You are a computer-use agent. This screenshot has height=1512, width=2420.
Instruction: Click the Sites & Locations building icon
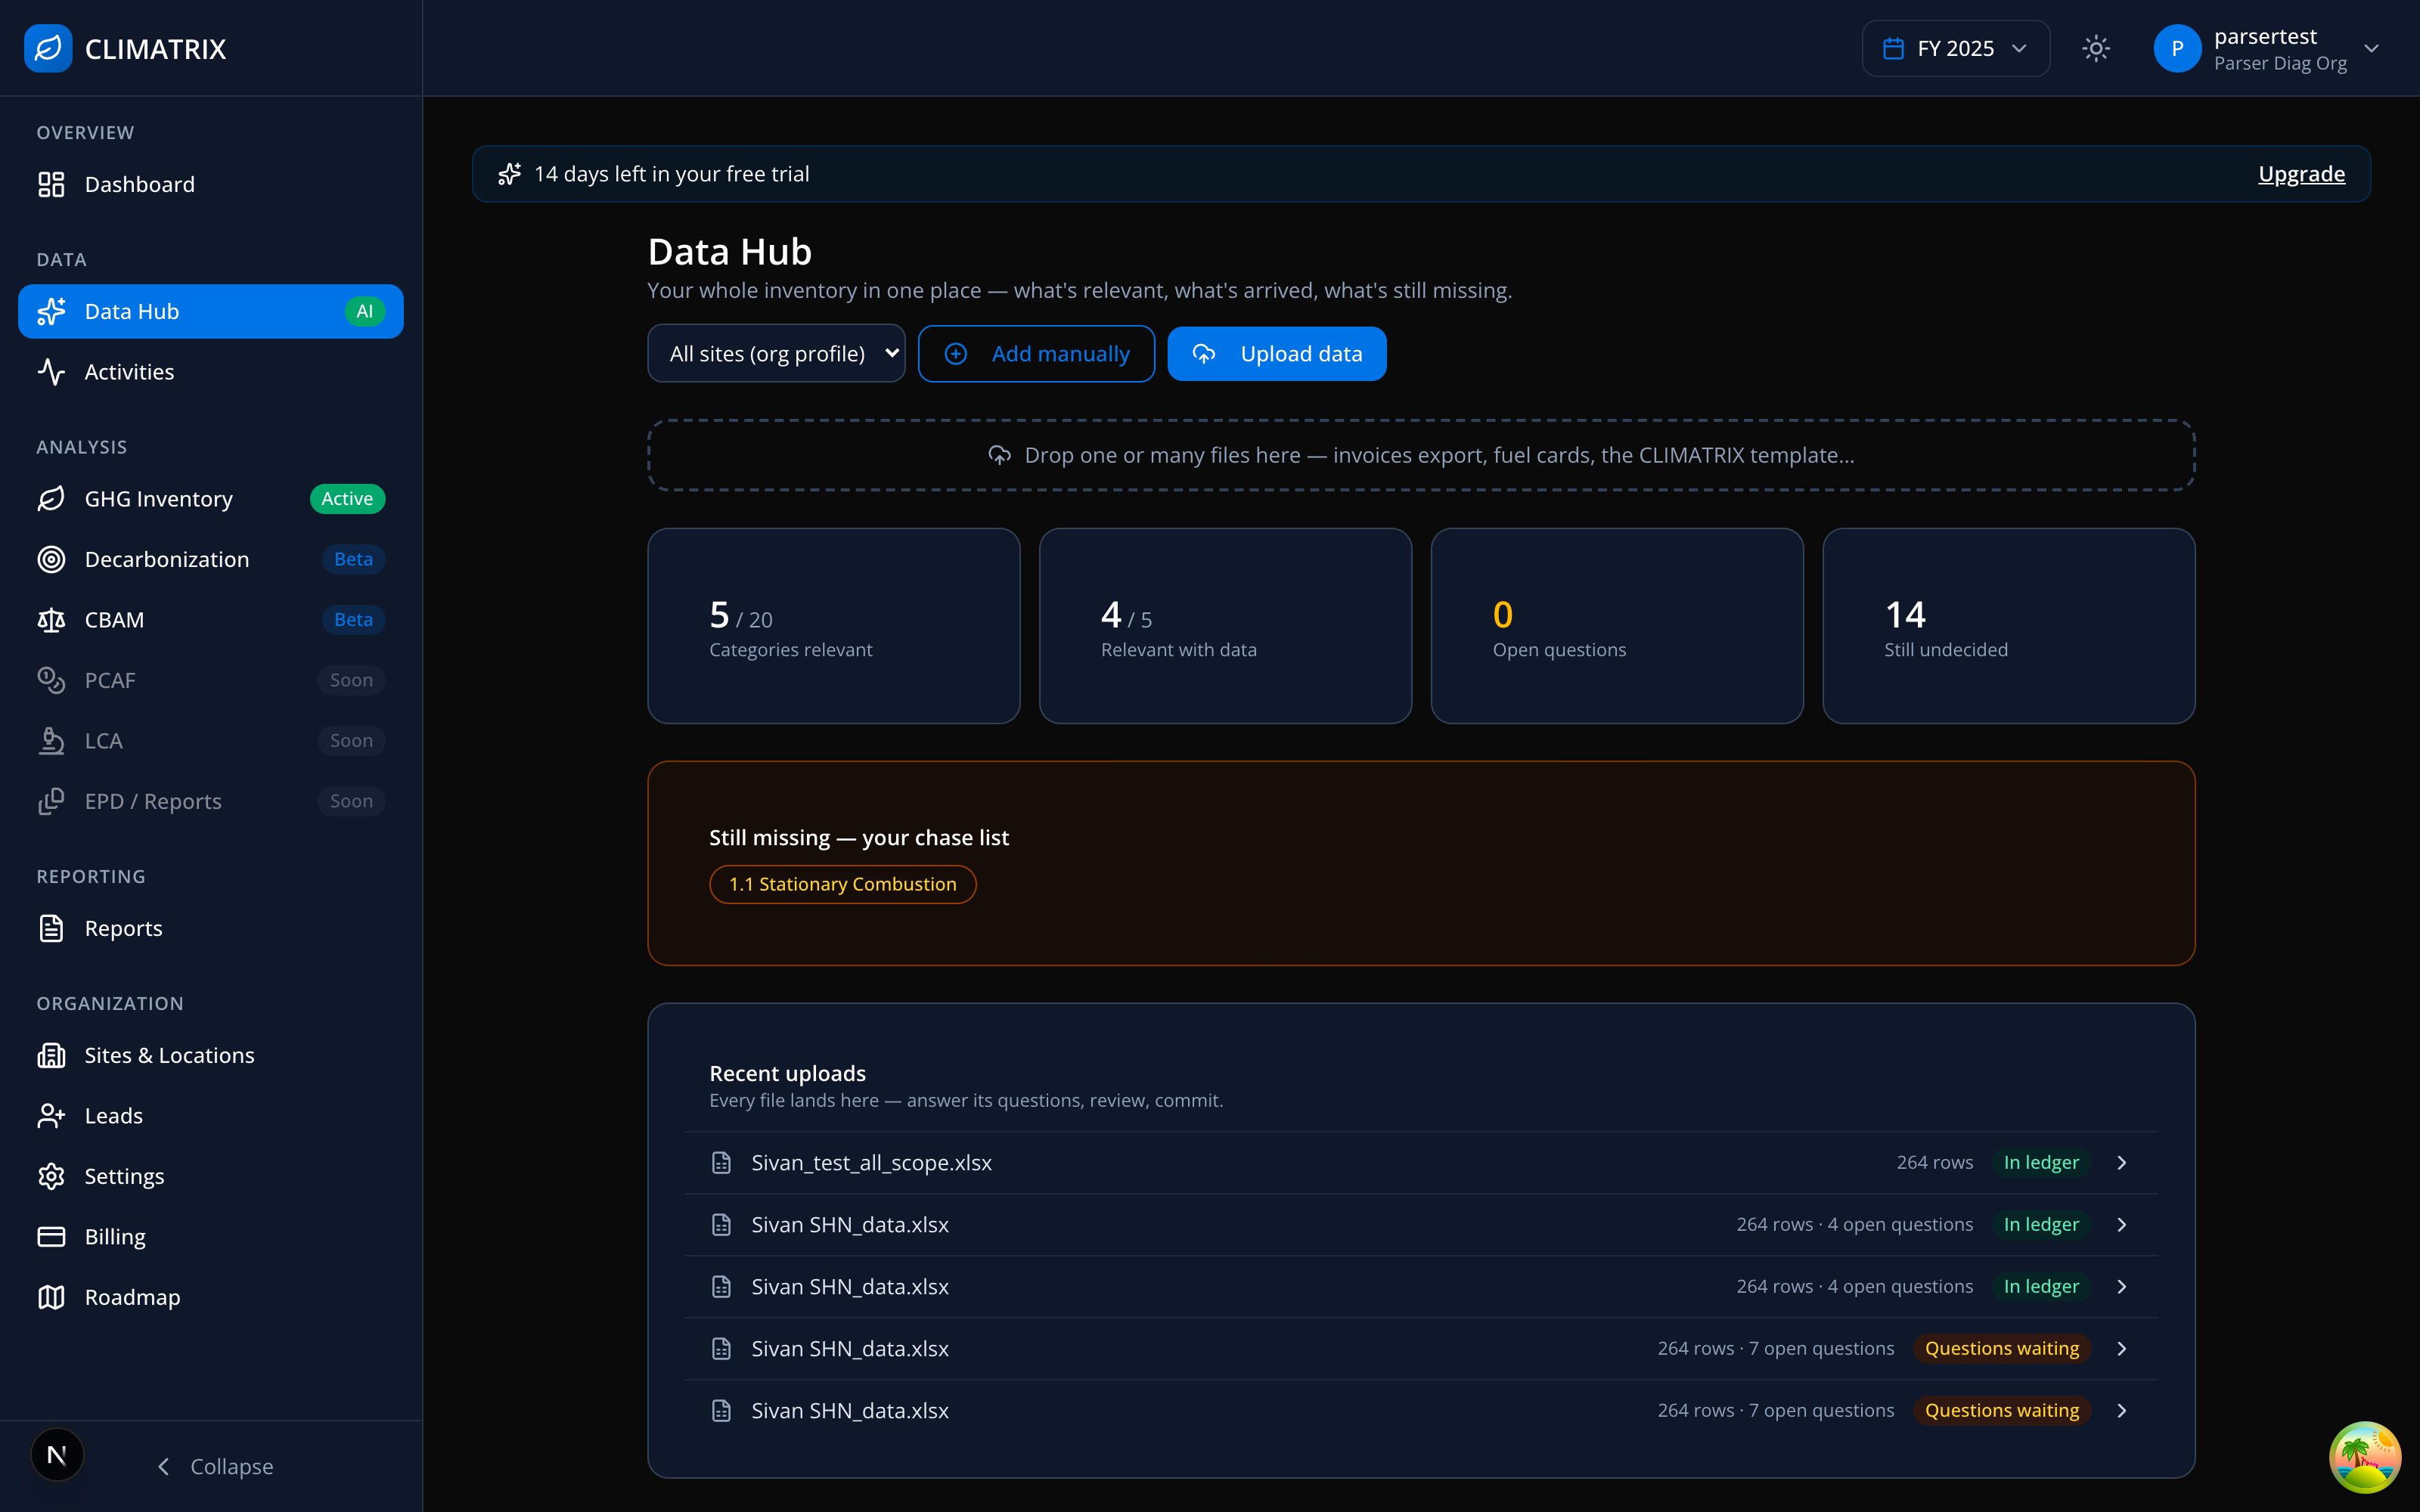(x=51, y=1055)
